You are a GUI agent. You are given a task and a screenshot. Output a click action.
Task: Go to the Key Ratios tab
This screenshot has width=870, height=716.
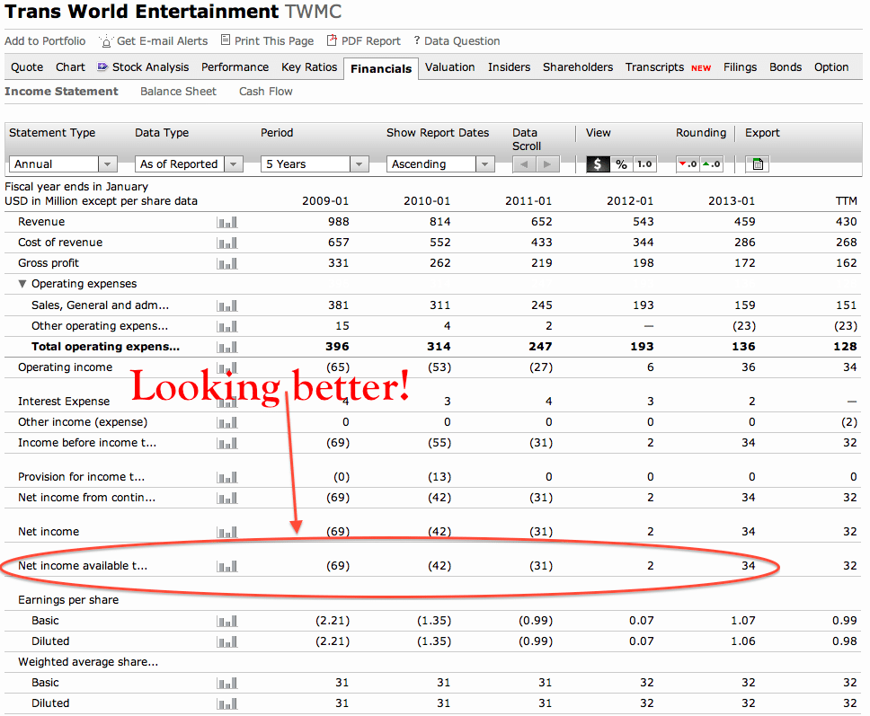(x=309, y=67)
